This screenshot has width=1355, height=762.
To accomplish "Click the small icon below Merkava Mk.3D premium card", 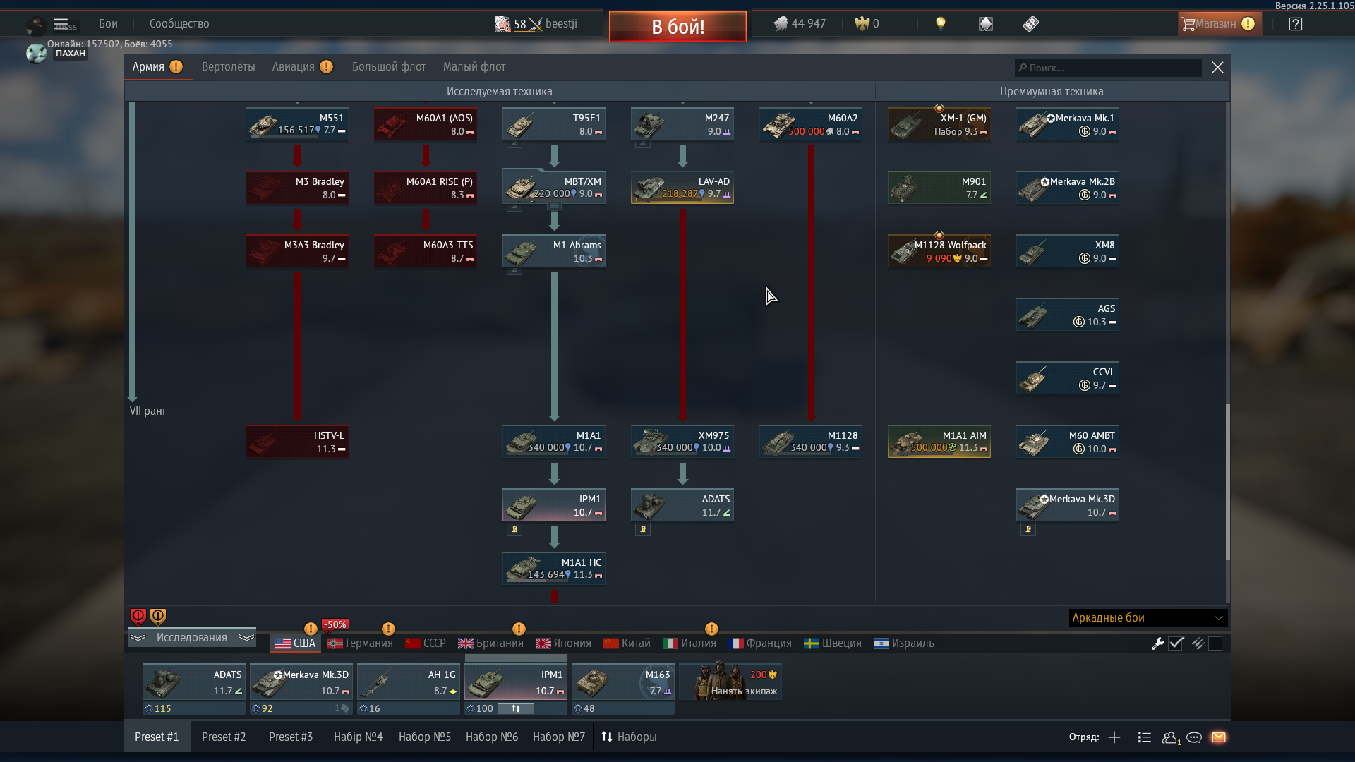I will pyautogui.click(x=1028, y=529).
